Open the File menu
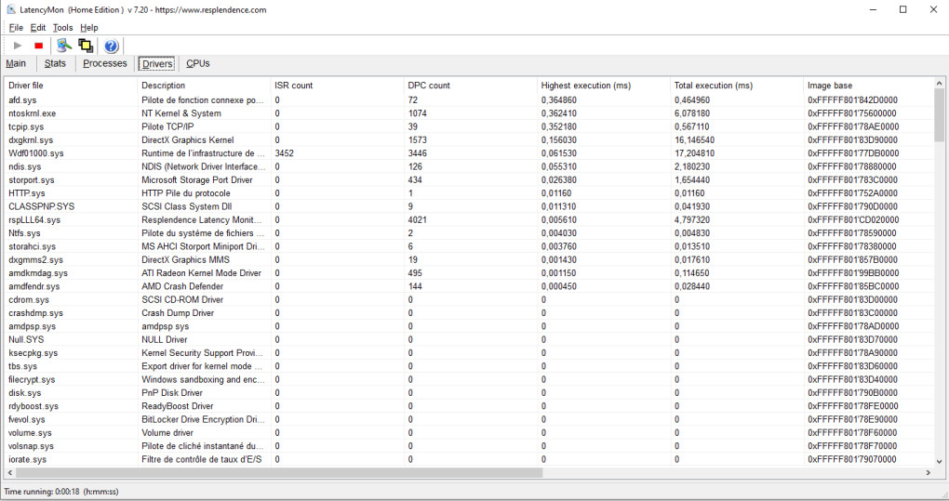This screenshot has height=501, width=949. (16, 28)
